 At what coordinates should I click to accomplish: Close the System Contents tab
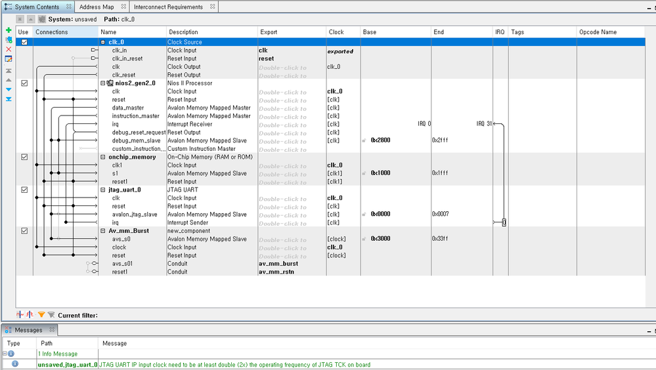pyautogui.click(x=68, y=7)
